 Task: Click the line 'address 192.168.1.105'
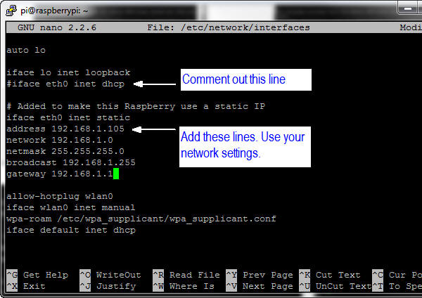[65, 129]
